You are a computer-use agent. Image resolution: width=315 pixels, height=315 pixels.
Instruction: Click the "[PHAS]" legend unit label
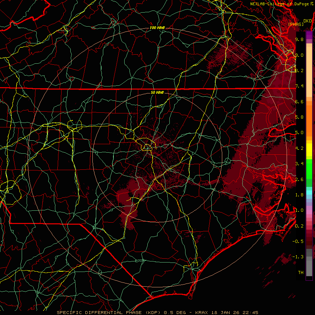(296, 24)
